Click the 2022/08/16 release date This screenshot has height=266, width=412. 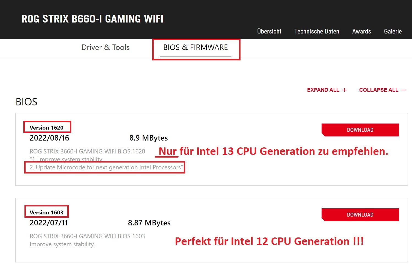point(49,138)
